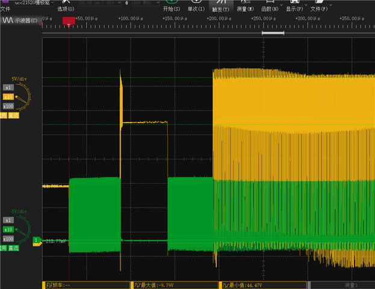Select x1 probe for the yellow channel
Viewport: 375px width, 289px height.
tap(8, 87)
